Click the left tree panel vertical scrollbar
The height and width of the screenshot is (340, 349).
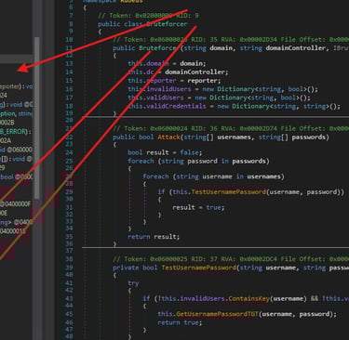coord(37,118)
